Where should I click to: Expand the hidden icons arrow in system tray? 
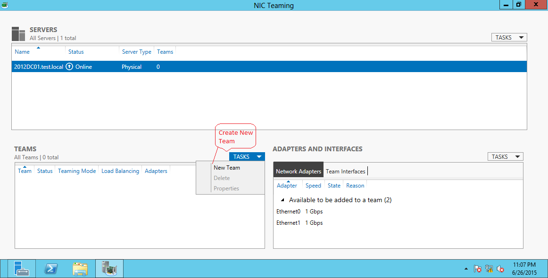click(x=466, y=269)
